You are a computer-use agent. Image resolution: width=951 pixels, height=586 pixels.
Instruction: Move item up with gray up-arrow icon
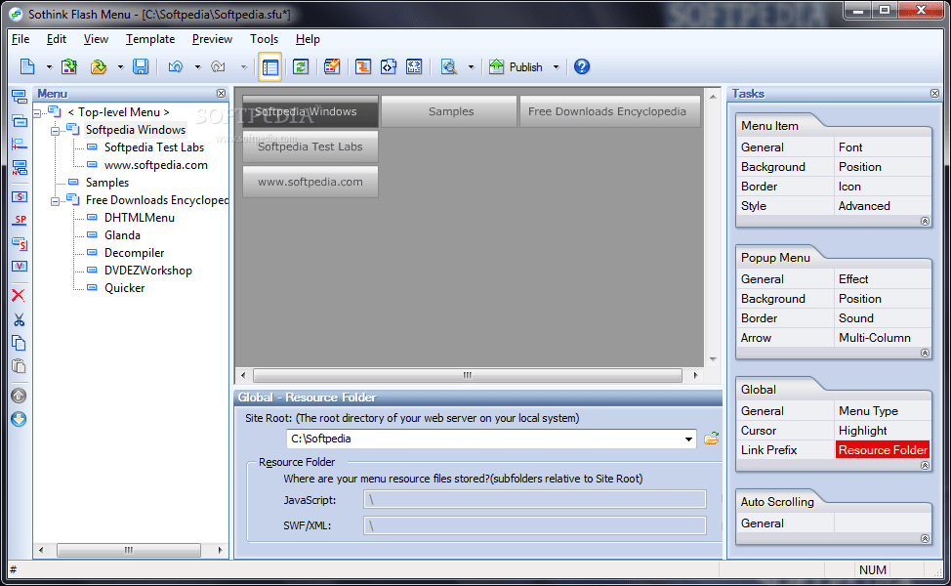[19, 396]
